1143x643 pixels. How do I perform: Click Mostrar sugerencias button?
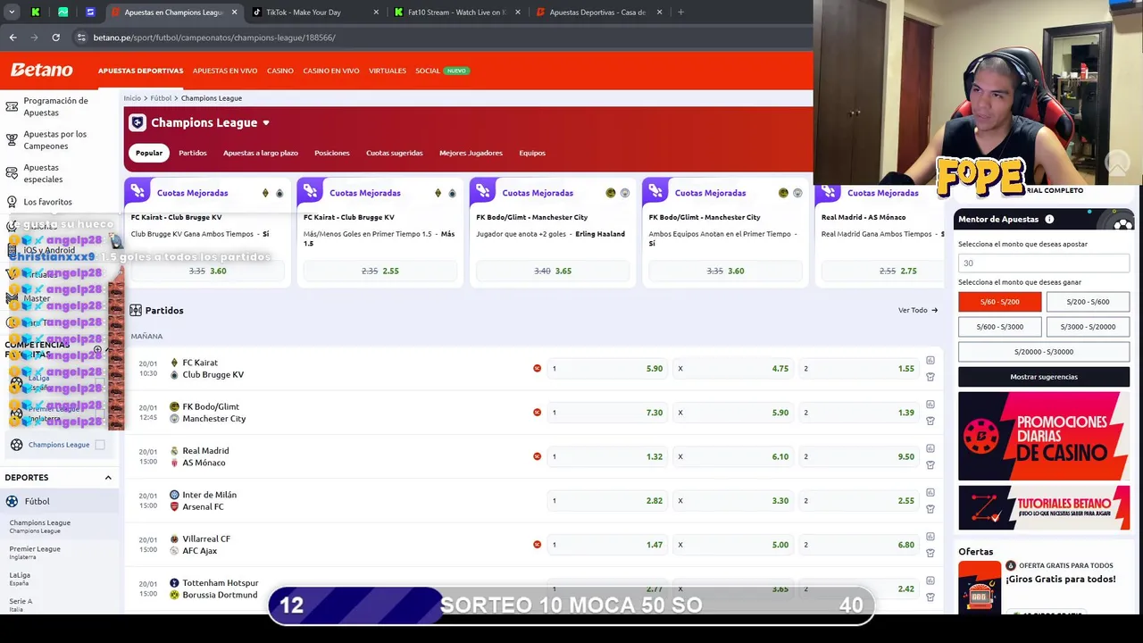click(x=1044, y=377)
